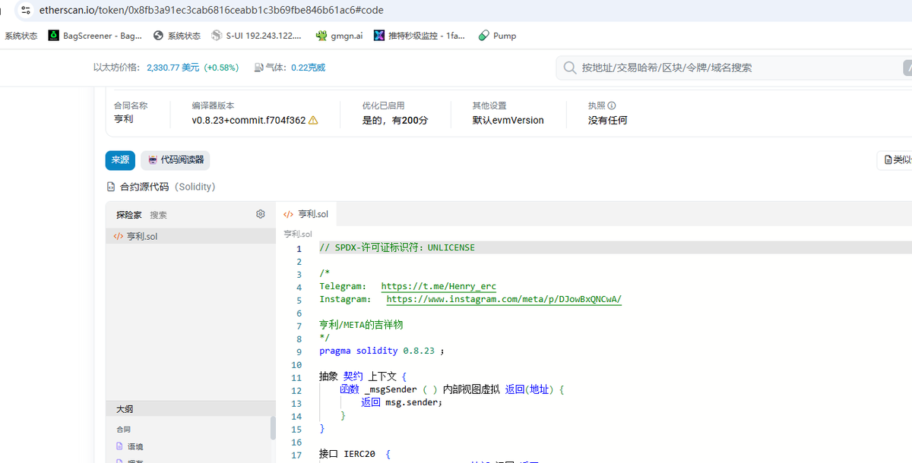Click the info icon next to 执照

(611, 106)
